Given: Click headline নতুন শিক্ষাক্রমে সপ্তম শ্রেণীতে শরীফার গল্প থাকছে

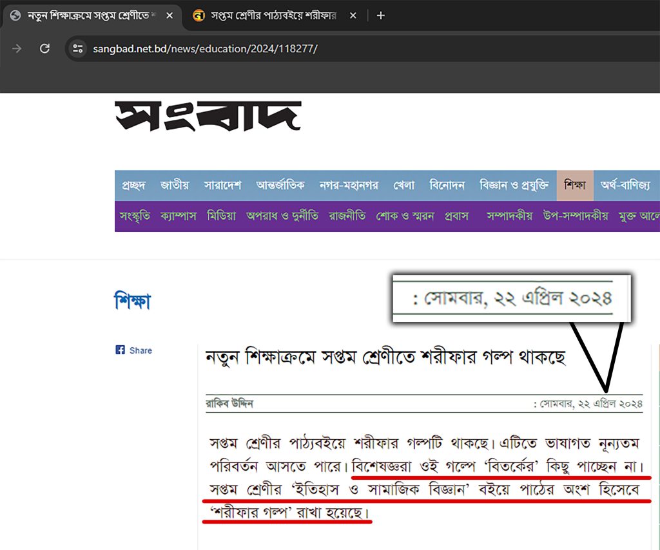Looking at the screenshot, I should 385,358.
